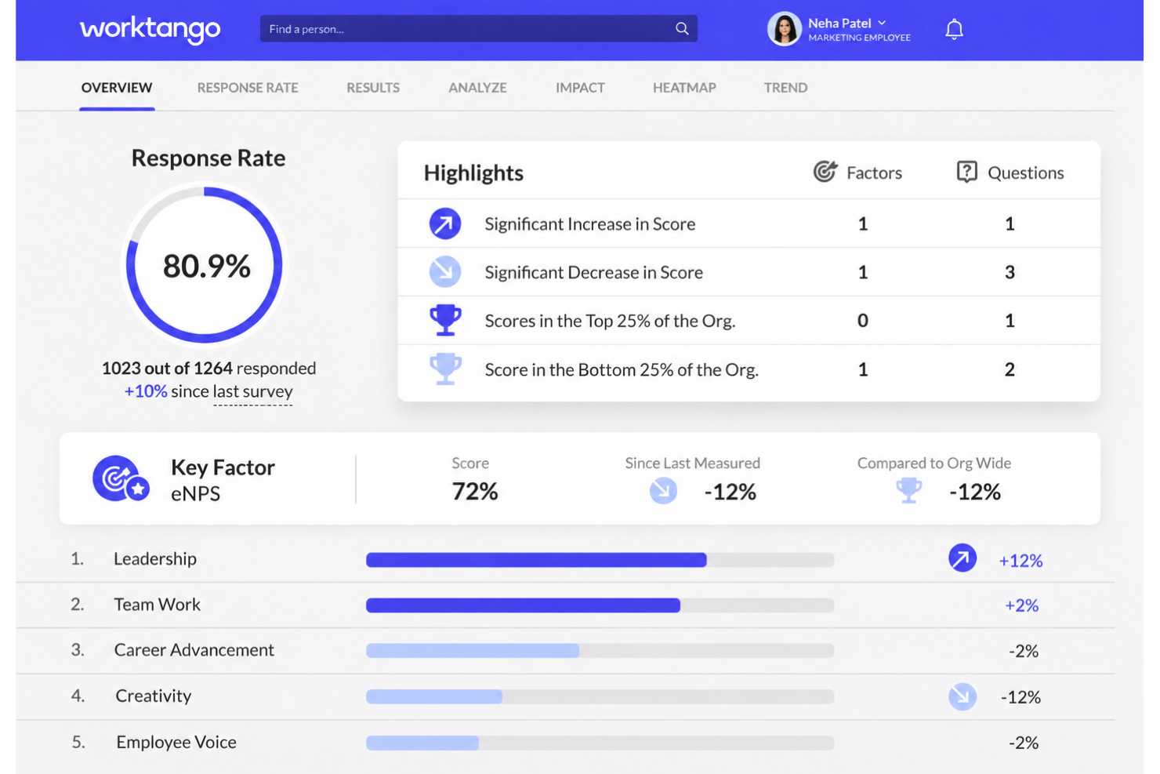Click the Top 25% trophy icon
1160x774 pixels.
[445, 320]
